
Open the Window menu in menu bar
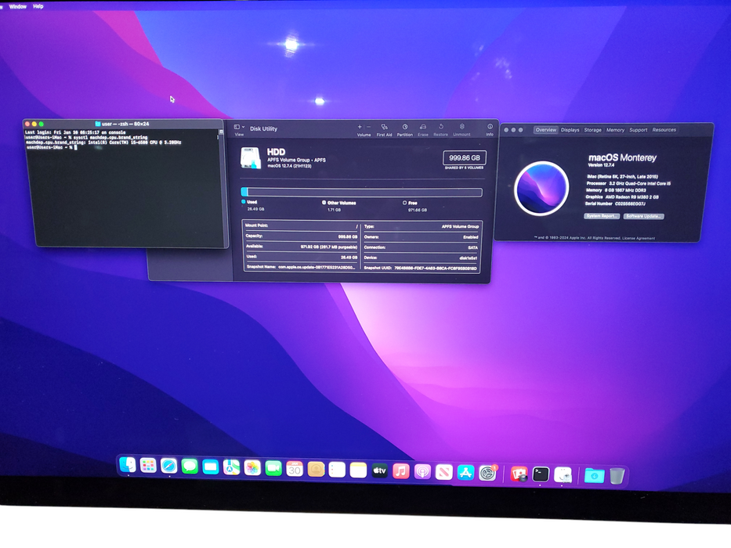[18, 6]
